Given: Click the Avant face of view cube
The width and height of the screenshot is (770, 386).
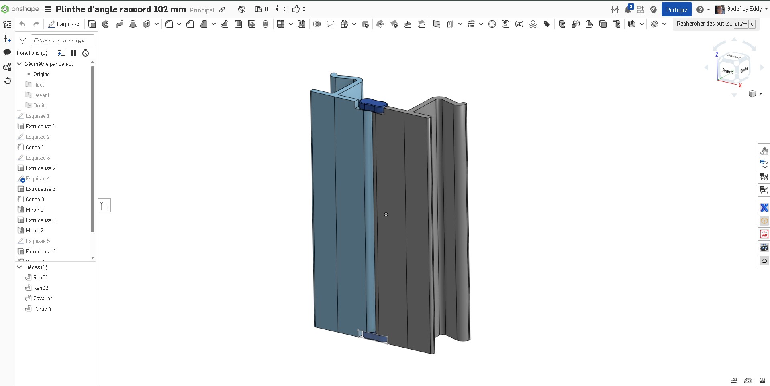Looking at the screenshot, I should (x=727, y=71).
